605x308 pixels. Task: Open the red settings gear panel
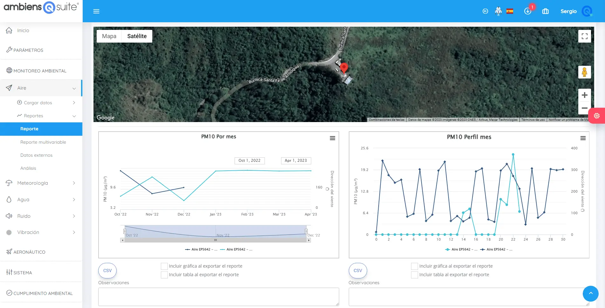(597, 116)
